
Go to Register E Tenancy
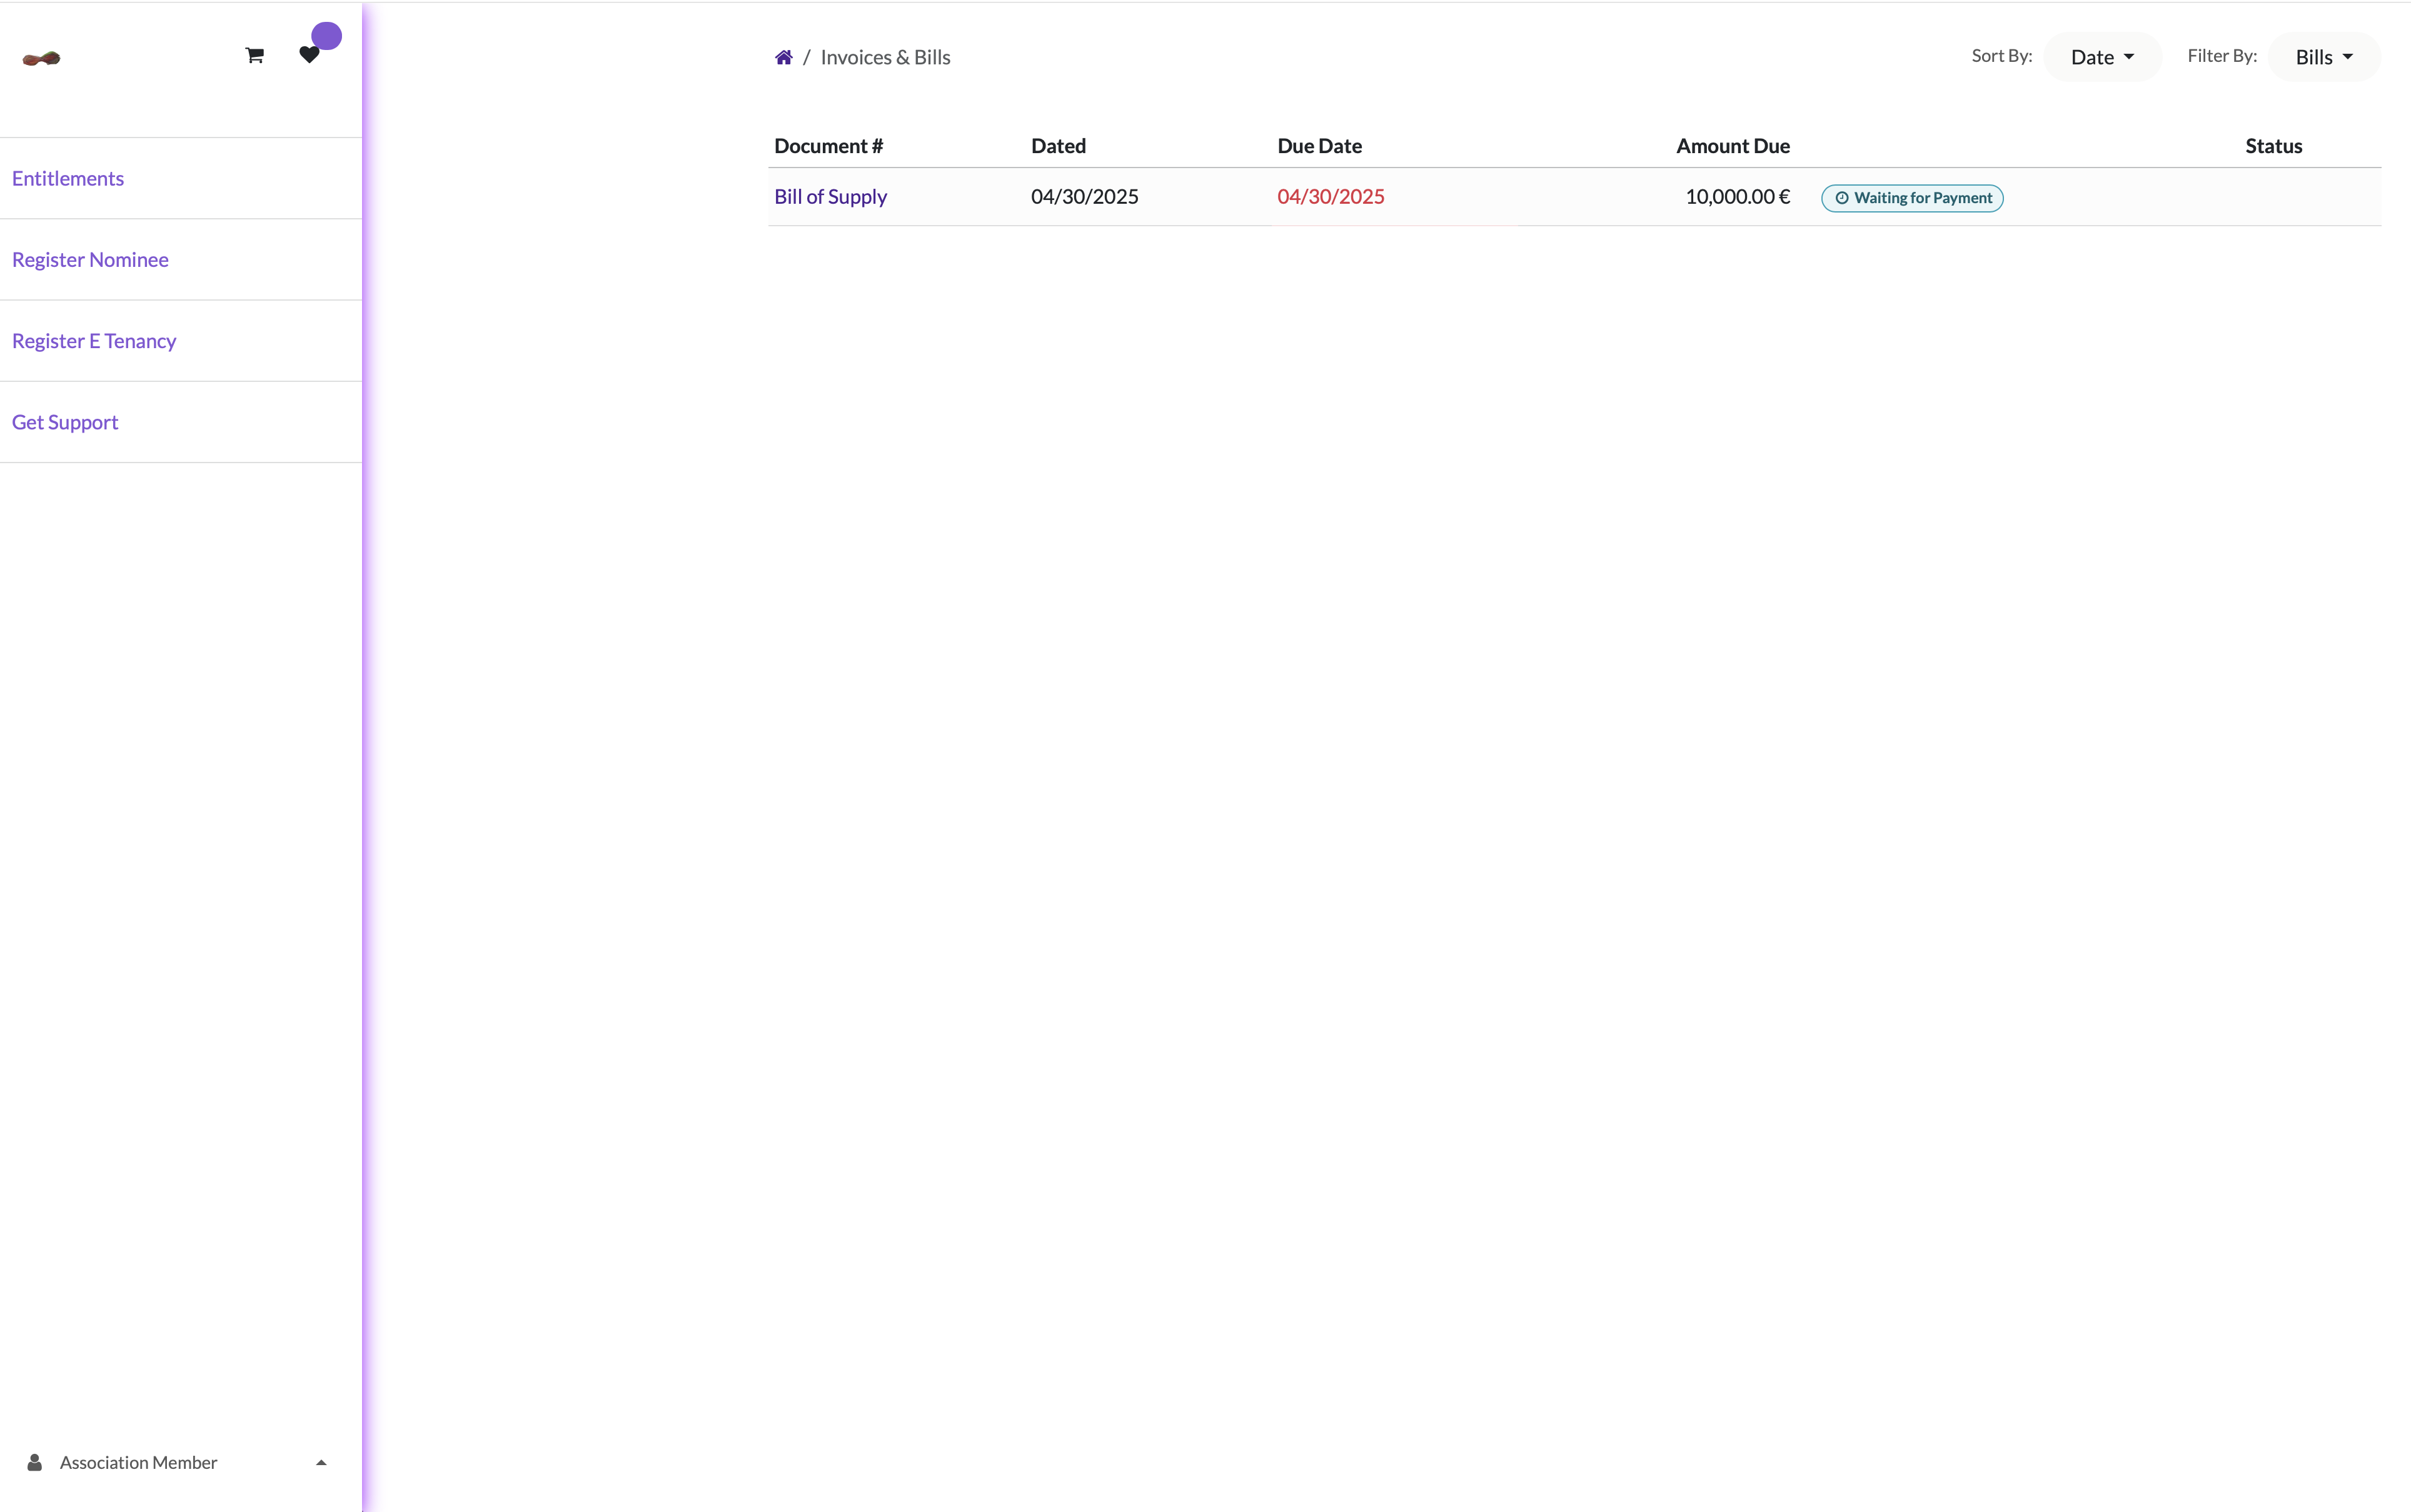(x=94, y=341)
